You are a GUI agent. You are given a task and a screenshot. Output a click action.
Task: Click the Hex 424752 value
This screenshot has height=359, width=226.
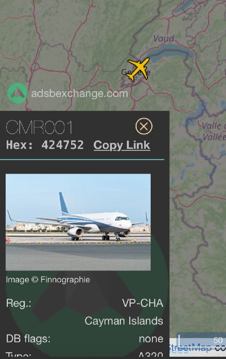click(63, 145)
